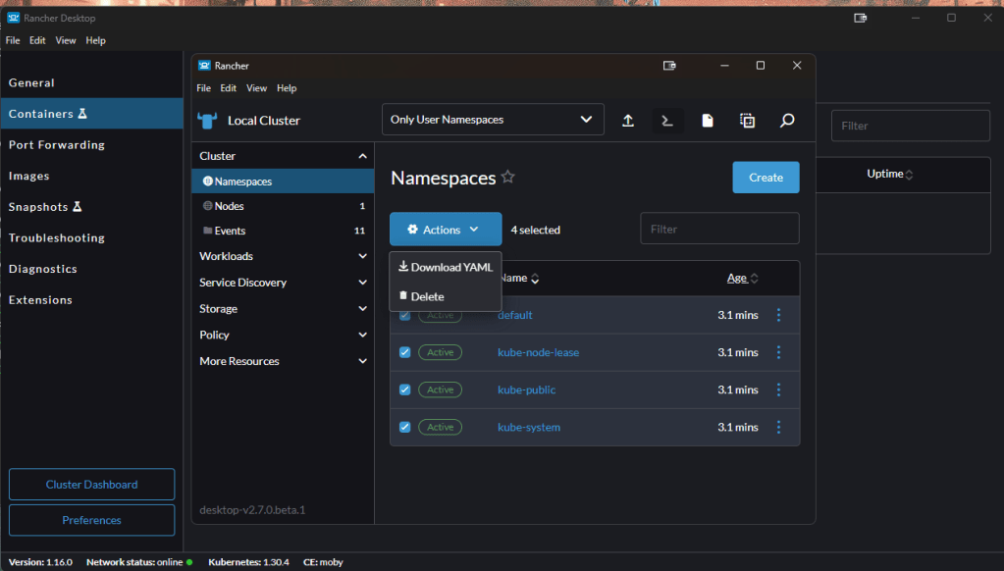Viewport: 1004px width, 571px height.
Task: Click the favorite star next to Namespaces
Action: pos(507,177)
